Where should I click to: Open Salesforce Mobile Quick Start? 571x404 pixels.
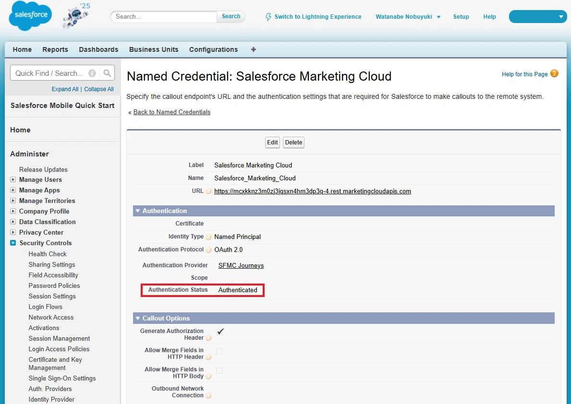62,106
